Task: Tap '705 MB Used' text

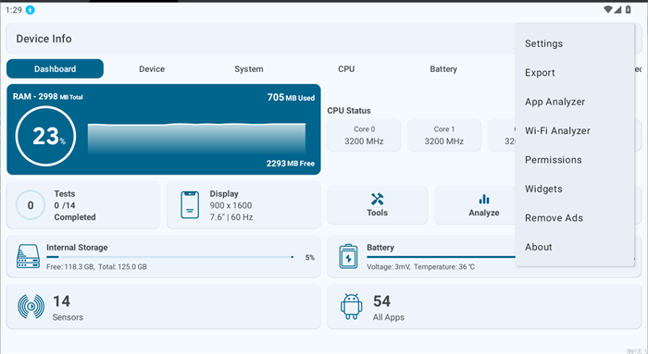Action: pyautogui.click(x=291, y=97)
